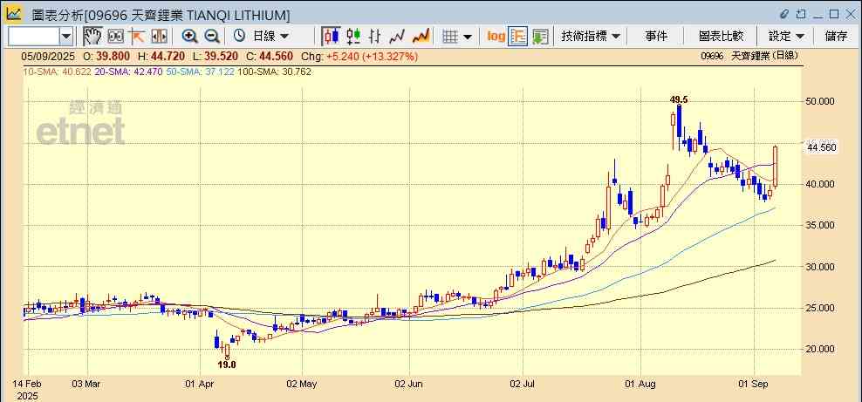Click the 05/09/2025 date readout
This screenshot has width=862, height=402.
47,56
